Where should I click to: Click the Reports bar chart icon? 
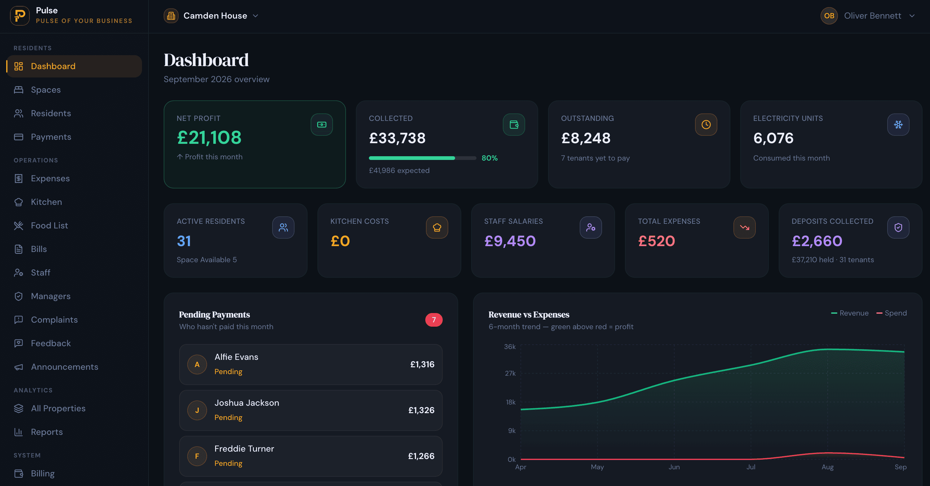[x=18, y=432]
